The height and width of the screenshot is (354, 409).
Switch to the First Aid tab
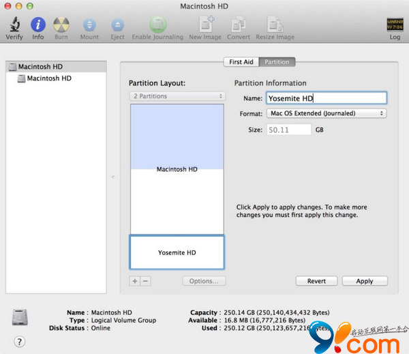point(241,62)
